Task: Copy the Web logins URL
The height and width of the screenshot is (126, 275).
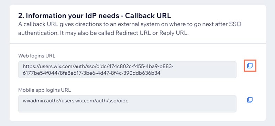Action: 250,66
